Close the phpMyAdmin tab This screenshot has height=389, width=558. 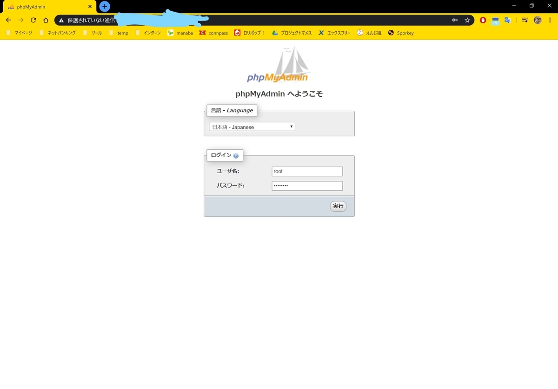[90, 7]
